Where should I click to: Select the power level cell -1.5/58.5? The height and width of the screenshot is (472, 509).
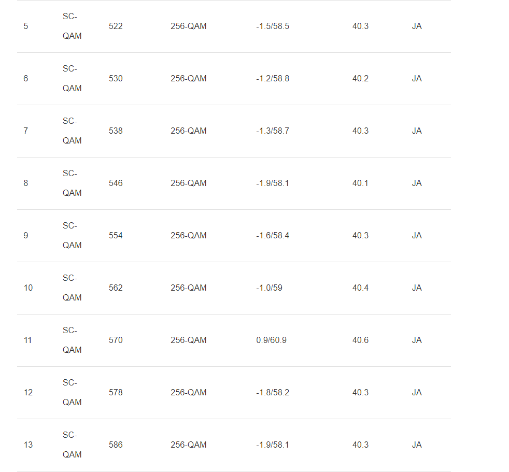point(272,26)
